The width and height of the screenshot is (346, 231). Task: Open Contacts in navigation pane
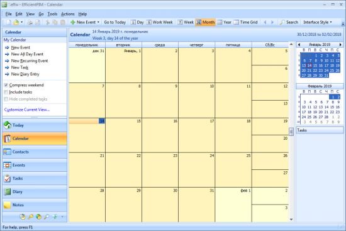click(35, 152)
